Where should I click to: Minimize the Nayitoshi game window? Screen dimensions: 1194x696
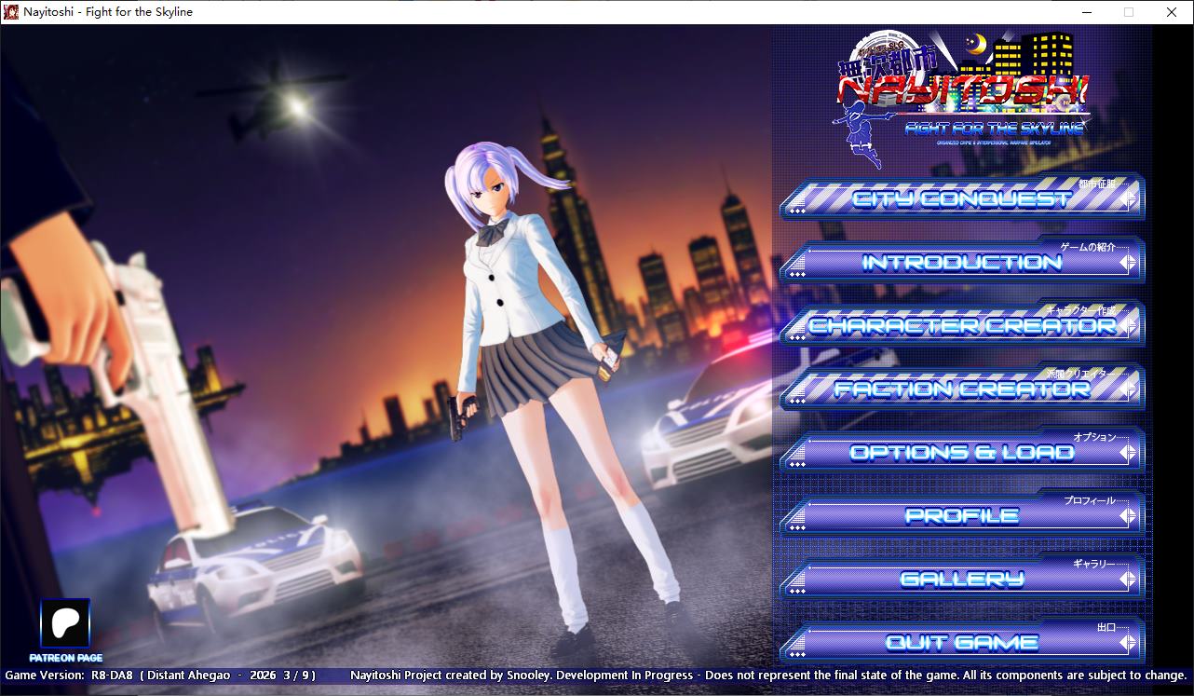[x=1086, y=12]
